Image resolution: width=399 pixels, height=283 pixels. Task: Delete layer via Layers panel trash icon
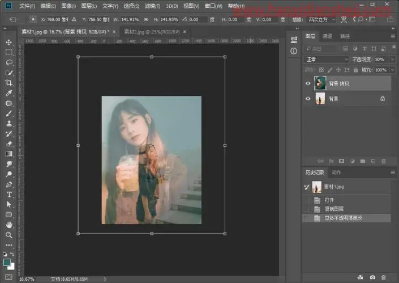pyautogui.click(x=384, y=161)
